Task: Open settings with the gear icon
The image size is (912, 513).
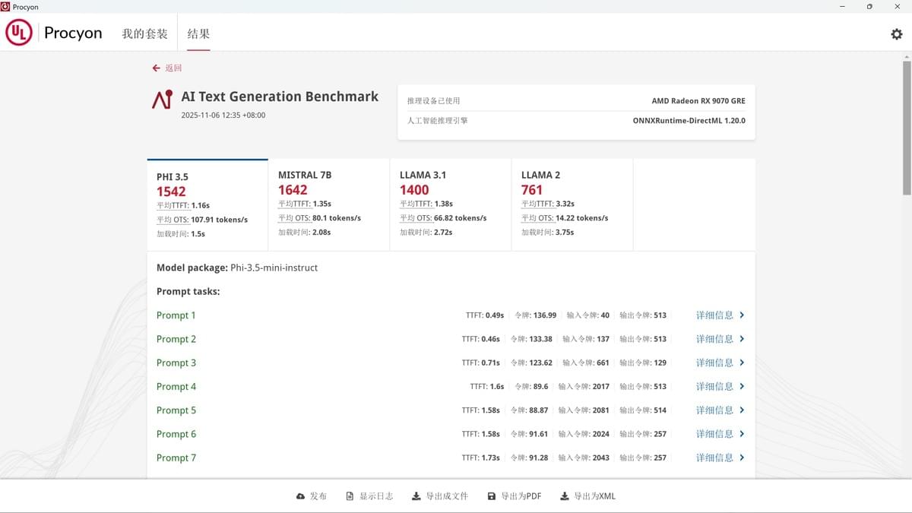Action: coord(896,34)
